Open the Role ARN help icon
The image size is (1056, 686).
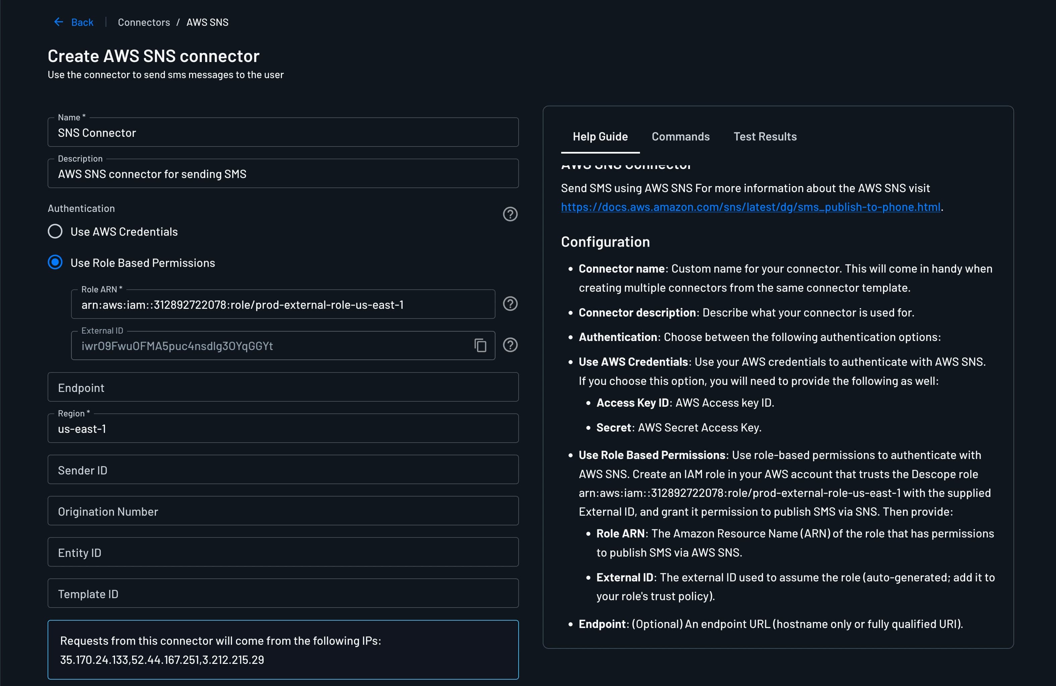[x=510, y=303]
